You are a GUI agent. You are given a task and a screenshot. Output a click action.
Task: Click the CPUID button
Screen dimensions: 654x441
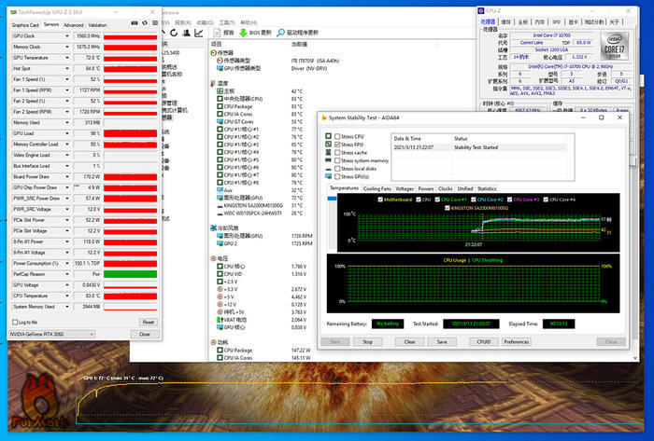point(483,342)
